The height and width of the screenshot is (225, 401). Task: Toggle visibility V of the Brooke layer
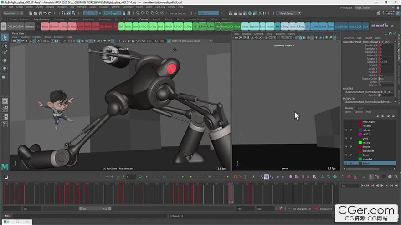346,147
